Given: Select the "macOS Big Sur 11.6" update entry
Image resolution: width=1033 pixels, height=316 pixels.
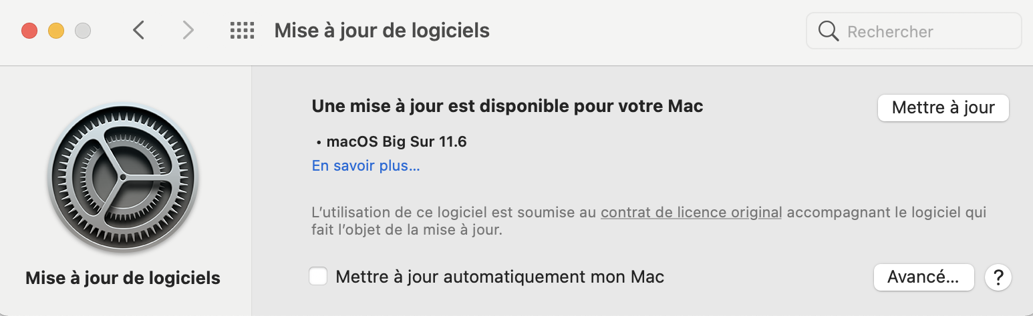Looking at the screenshot, I should coord(396,141).
